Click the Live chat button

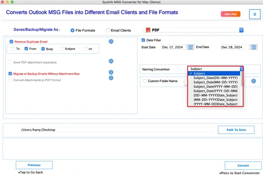(231, 14)
